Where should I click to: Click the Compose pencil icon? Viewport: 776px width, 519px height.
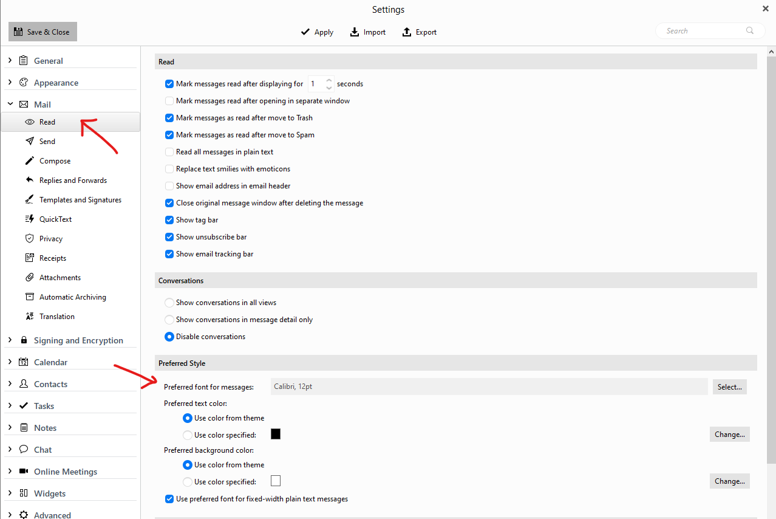[30, 160]
